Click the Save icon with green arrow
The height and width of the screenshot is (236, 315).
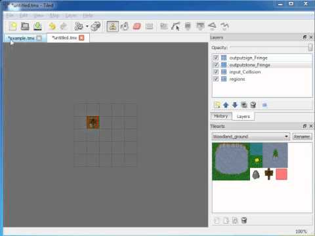[37, 26]
